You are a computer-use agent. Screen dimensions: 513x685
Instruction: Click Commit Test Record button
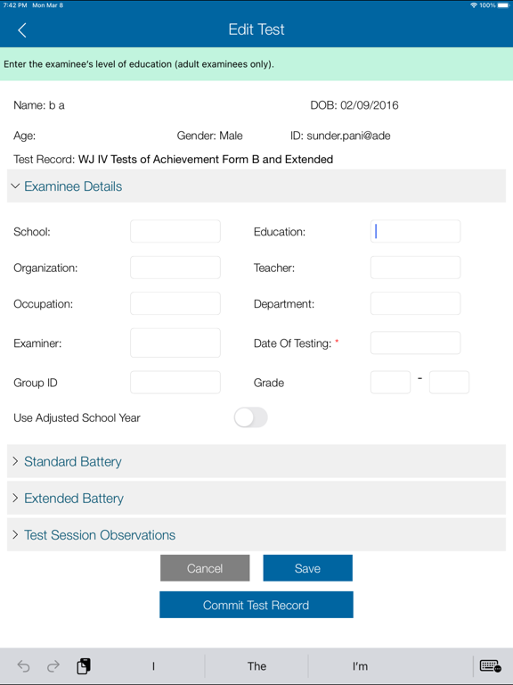256,605
